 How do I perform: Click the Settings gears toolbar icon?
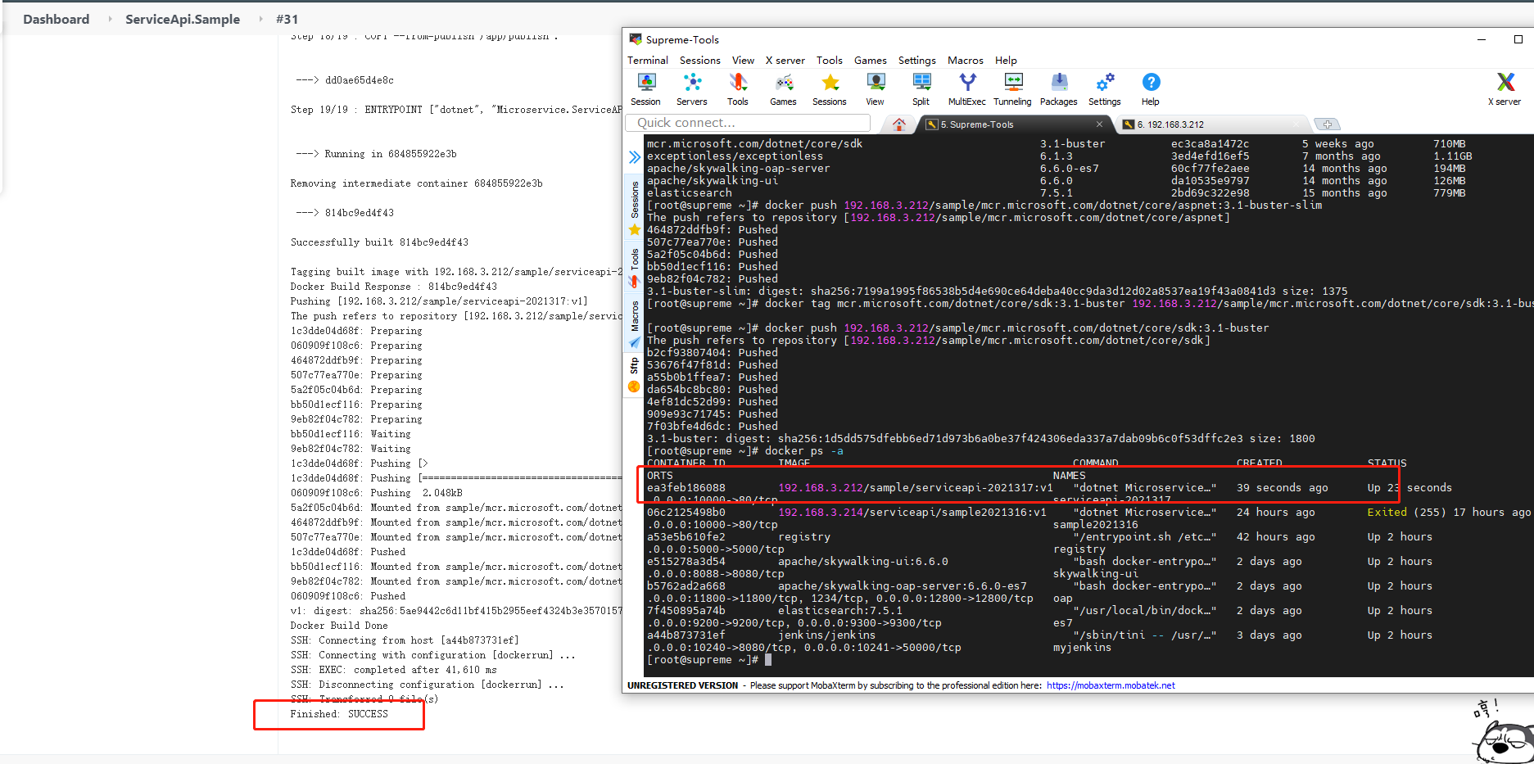[1105, 89]
